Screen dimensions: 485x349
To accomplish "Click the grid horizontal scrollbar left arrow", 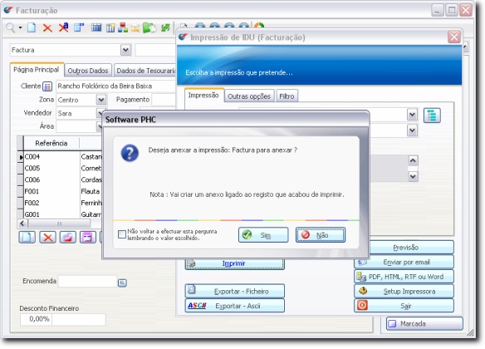I will (x=22, y=223).
